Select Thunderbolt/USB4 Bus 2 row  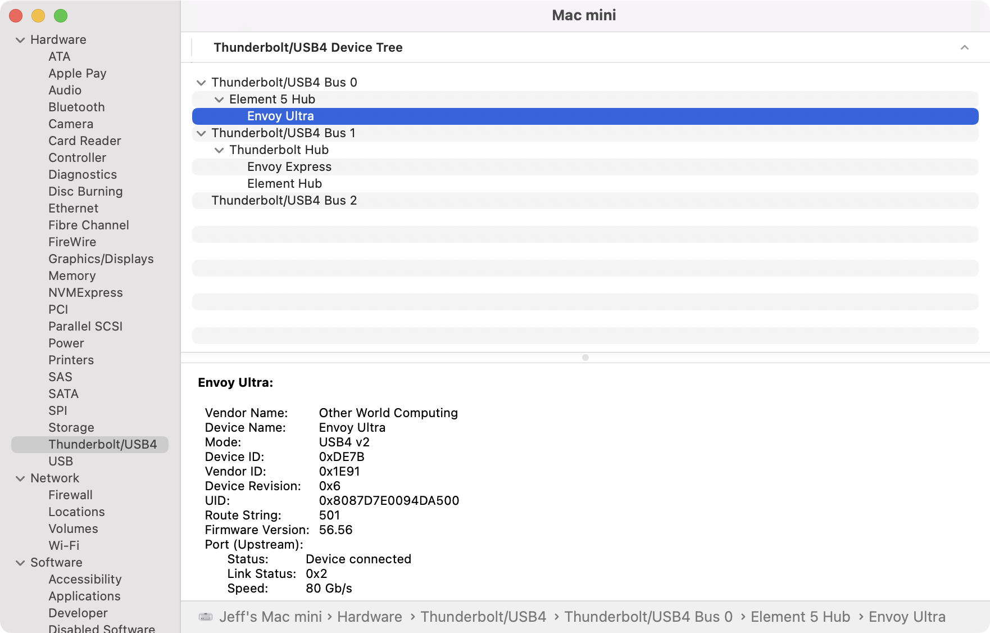click(284, 201)
